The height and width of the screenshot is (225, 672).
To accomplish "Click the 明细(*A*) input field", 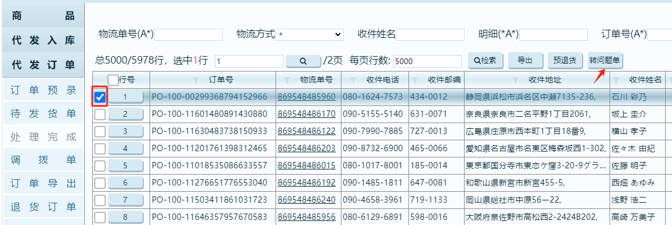I will point(553,34).
